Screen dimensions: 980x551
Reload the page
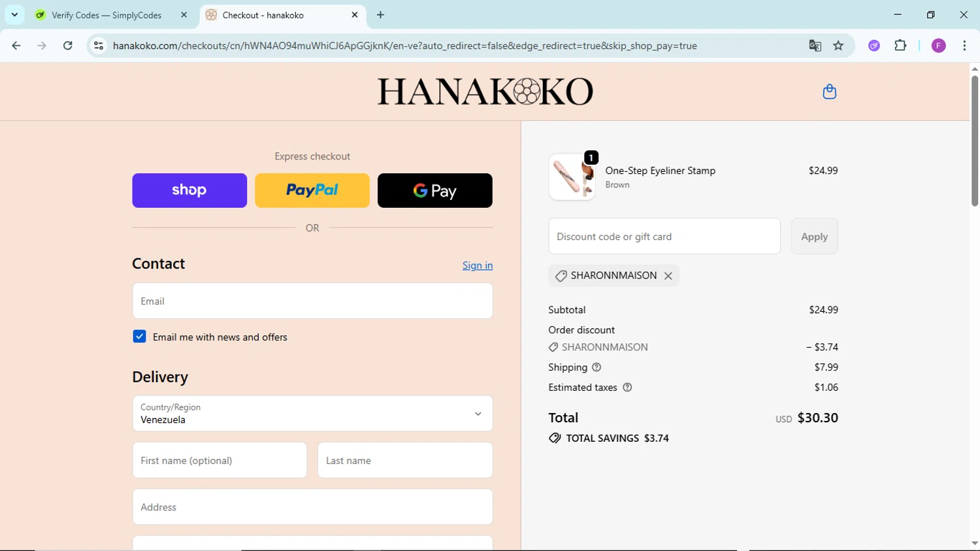coord(68,46)
